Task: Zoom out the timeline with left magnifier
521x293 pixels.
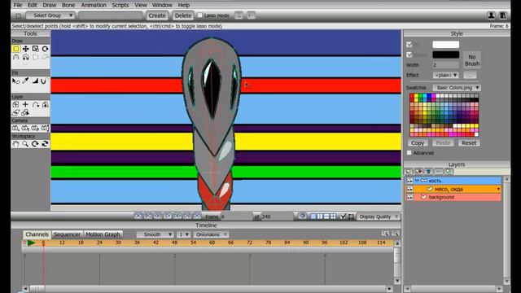Action: pos(385,234)
